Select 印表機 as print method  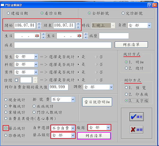126,94
